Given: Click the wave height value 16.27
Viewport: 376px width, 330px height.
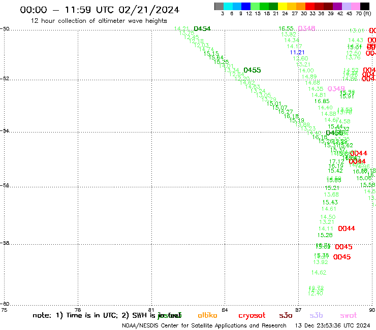Looking at the screenshot, I should click(286, 112).
